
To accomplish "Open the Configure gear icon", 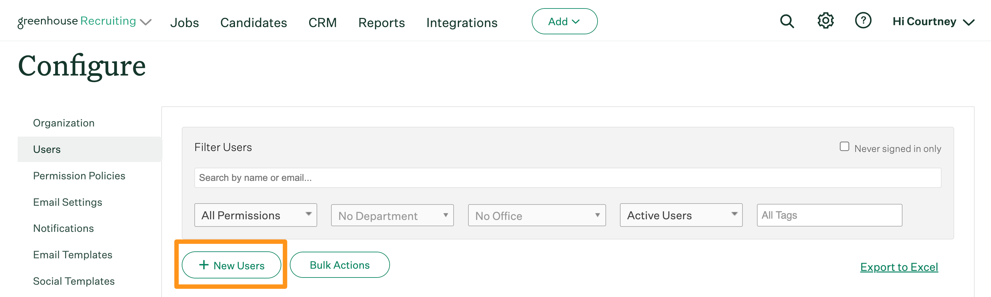I will [825, 21].
